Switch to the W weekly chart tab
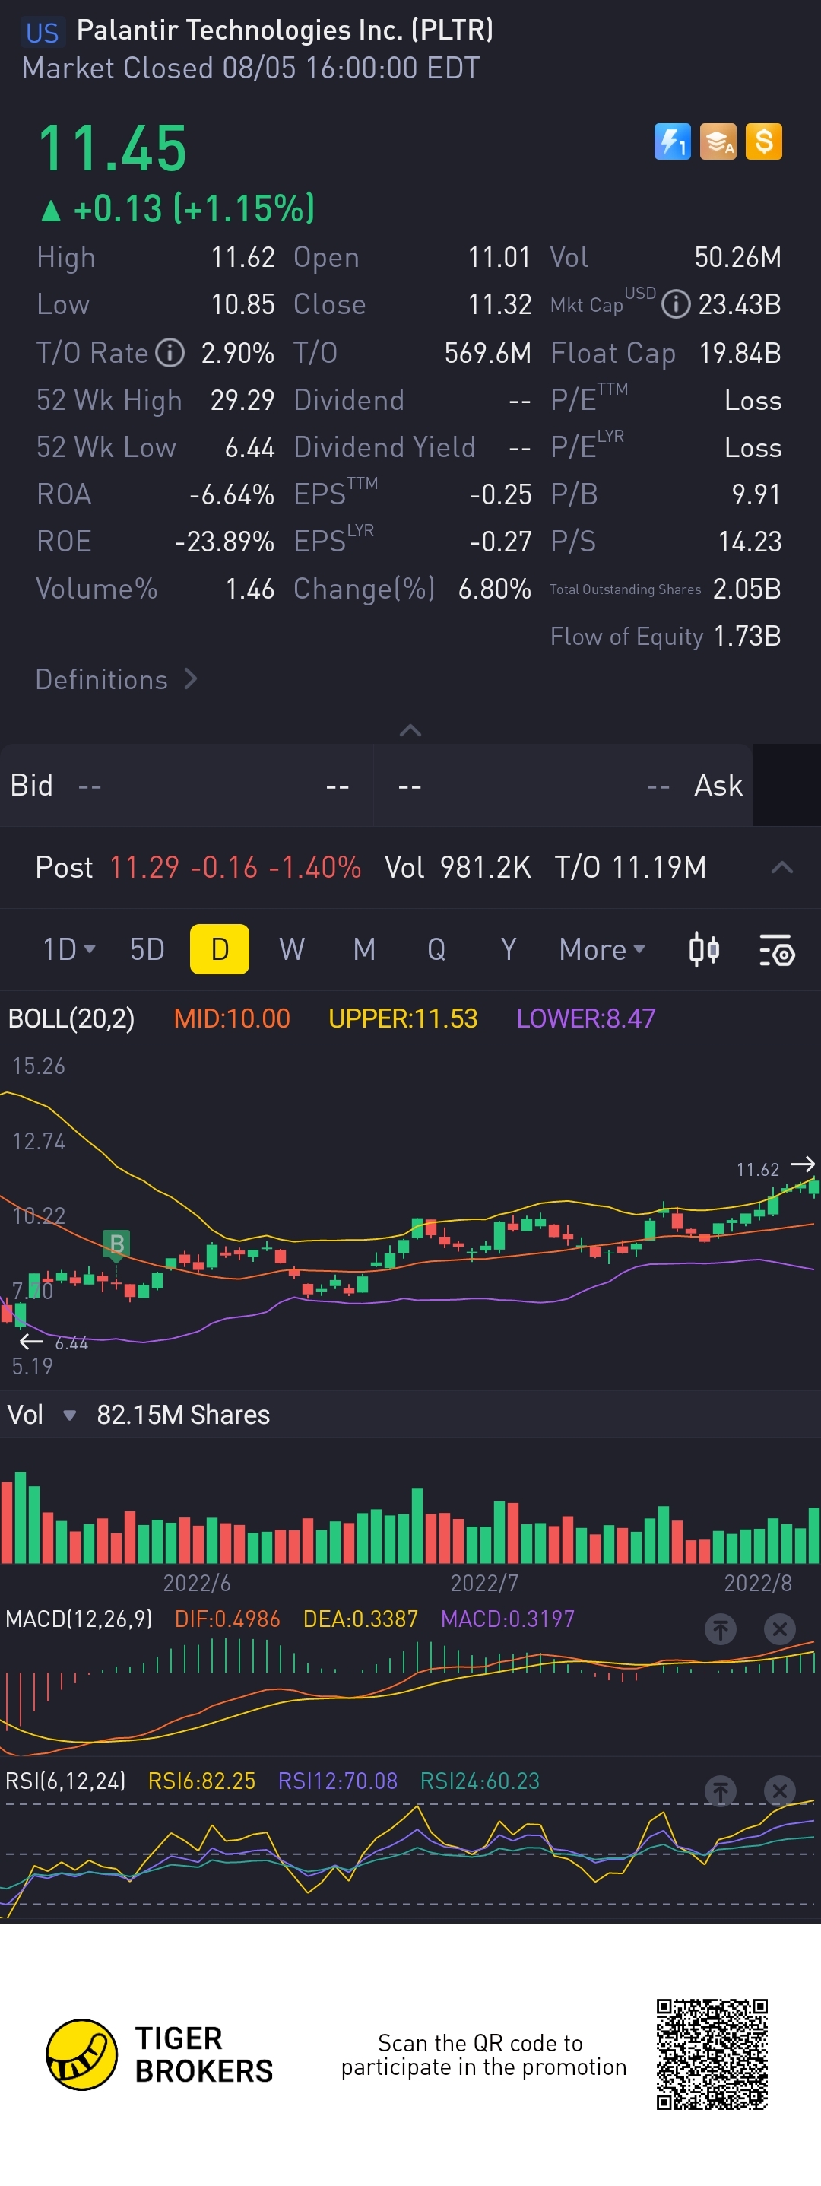Viewport: 821px width, 2186px height. point(292,949)
